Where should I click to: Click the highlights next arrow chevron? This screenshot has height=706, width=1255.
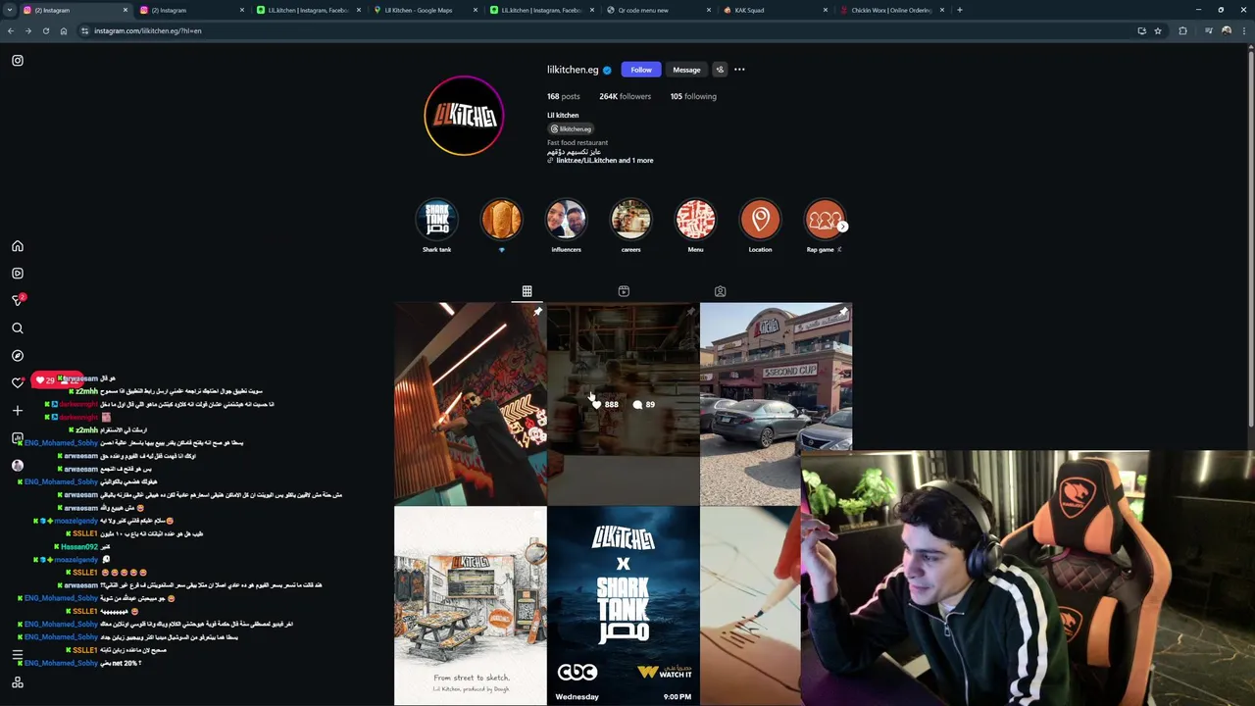click(x=842, y=227)
